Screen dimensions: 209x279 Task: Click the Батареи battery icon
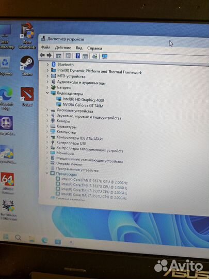click(x=53, y=87)
